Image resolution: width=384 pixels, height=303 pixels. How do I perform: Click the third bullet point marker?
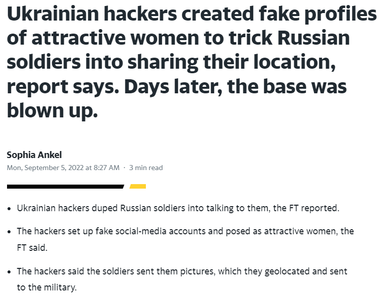pyautogui.click(x=10, y=271)
